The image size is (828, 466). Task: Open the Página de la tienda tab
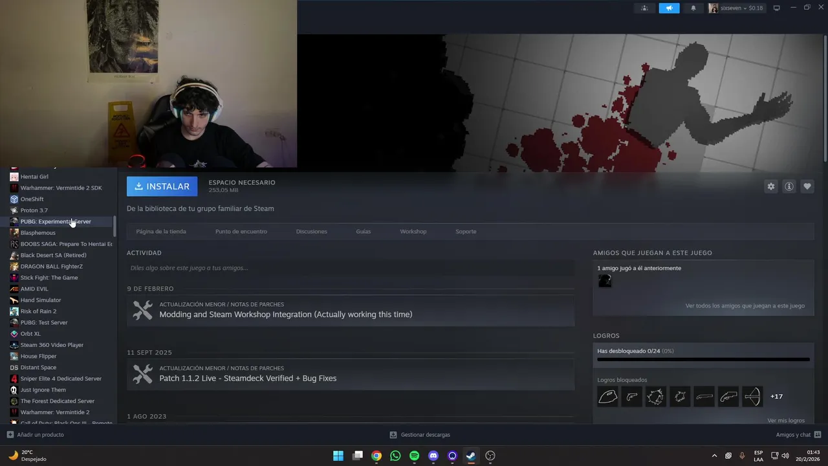[x=161, y=232]
